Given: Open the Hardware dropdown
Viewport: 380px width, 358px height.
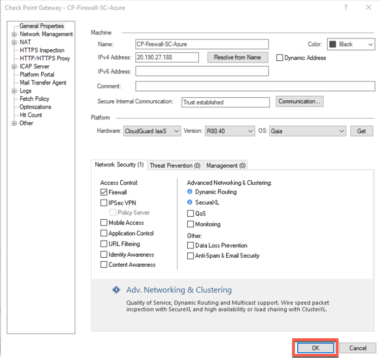Looking at the screenshot, I should 152,131.
